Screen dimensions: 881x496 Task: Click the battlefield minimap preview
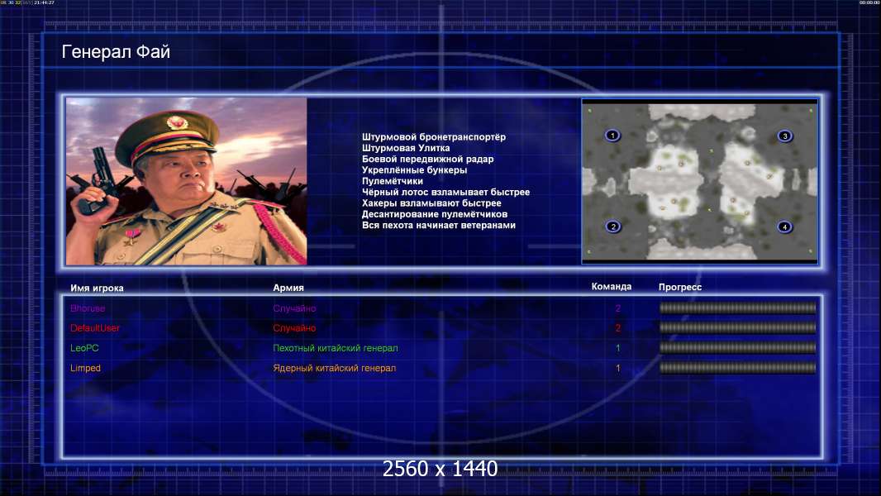click(x=699, y=181)
